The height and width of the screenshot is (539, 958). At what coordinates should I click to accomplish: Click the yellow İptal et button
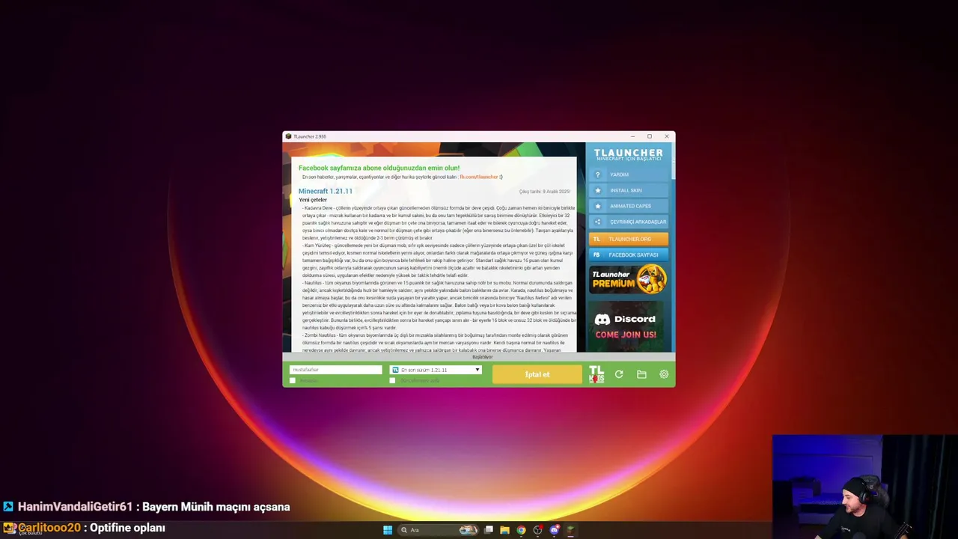tap(537, 374)
